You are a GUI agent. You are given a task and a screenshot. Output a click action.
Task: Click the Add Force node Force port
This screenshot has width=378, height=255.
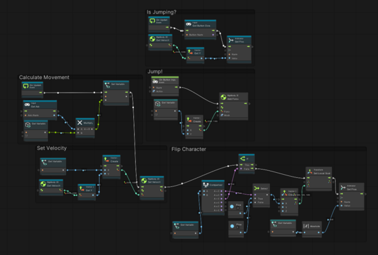click(222, 111)
